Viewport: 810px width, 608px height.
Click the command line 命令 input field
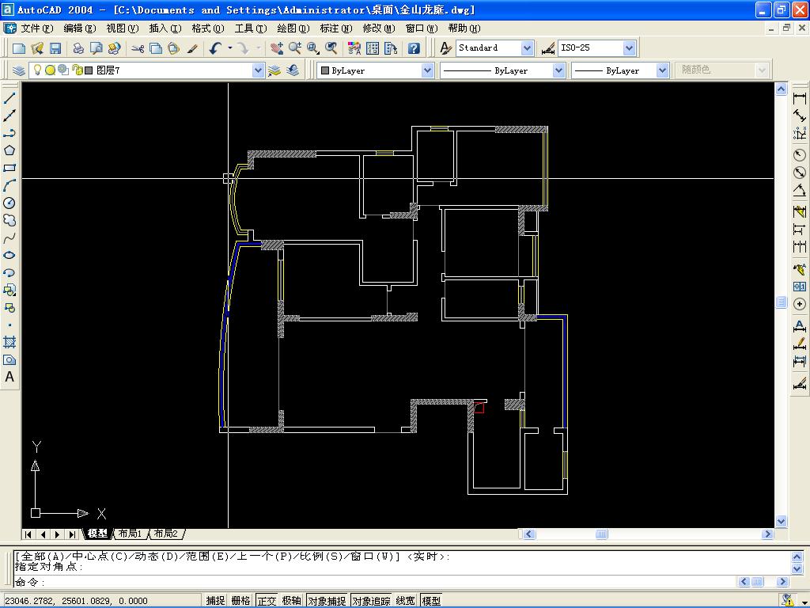(x=376, y=582)
